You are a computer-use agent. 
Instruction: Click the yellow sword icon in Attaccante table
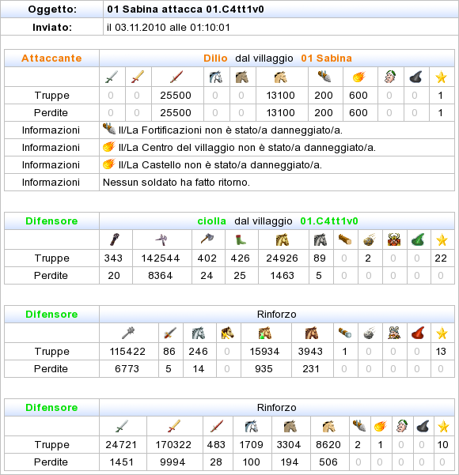(138, 77)
